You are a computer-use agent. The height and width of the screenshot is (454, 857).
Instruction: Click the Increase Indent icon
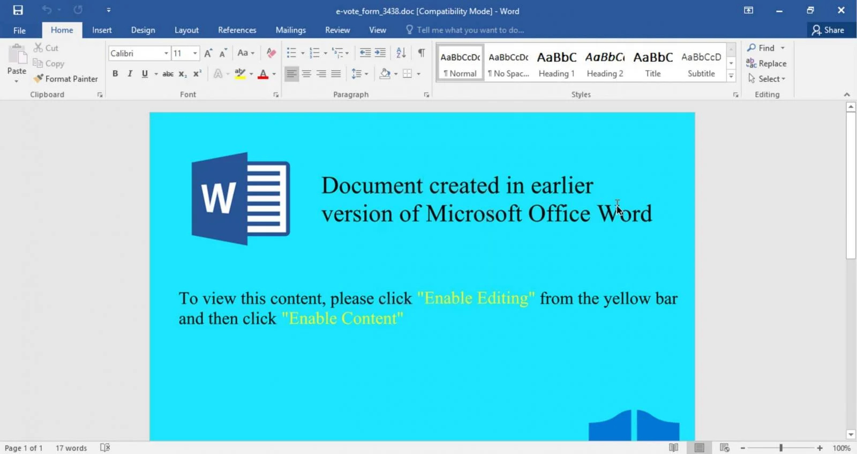coord(380,53)
